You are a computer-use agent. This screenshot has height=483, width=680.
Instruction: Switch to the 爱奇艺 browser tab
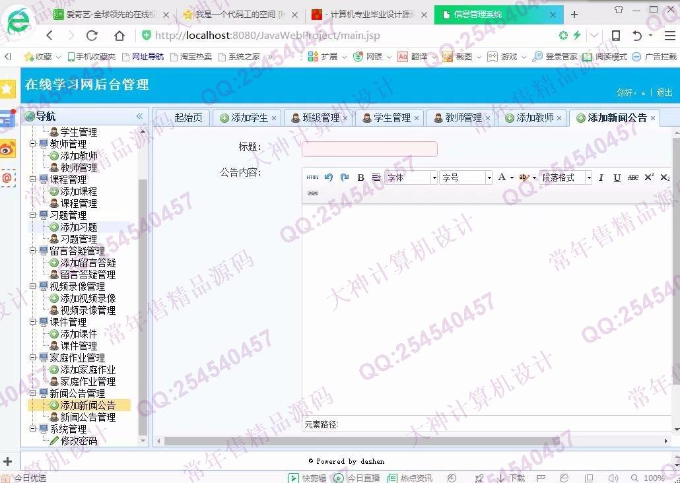pos(111,15)
